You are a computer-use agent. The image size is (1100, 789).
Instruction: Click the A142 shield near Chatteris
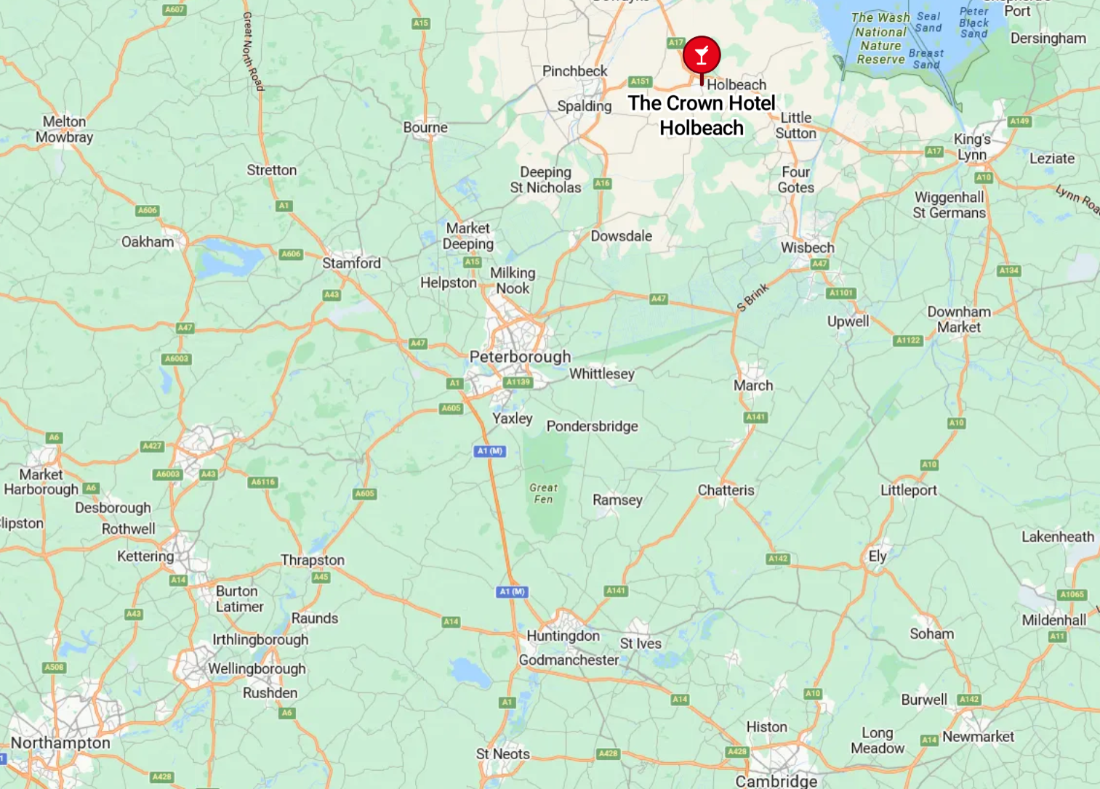[x=778, y=559]
